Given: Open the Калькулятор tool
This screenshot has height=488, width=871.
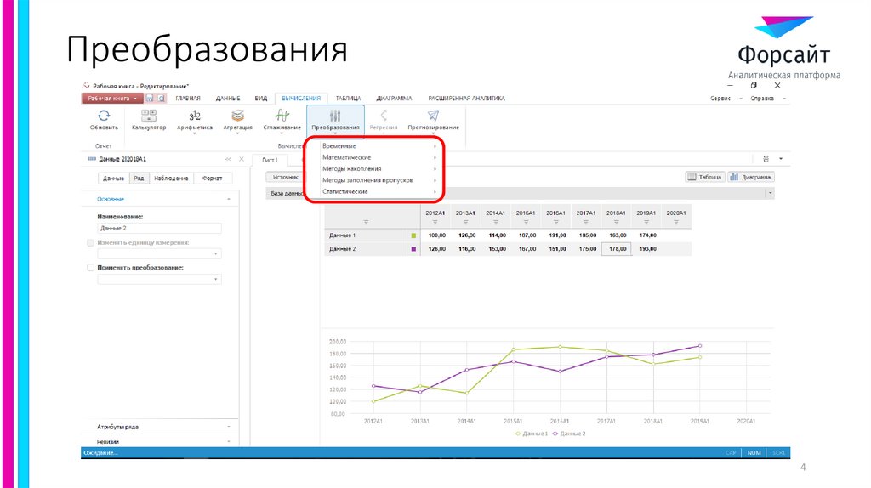Looking at the screenshot, I should tap(149, 116).
